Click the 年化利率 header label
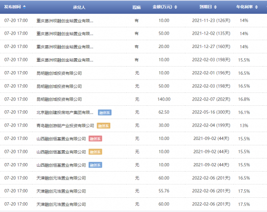 [x=244, y=7]
